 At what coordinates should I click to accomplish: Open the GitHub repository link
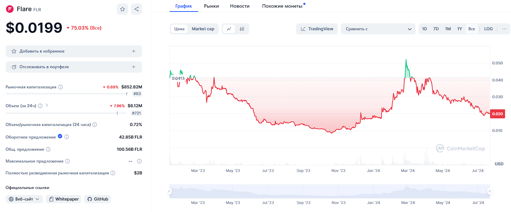tap(98, 199)
